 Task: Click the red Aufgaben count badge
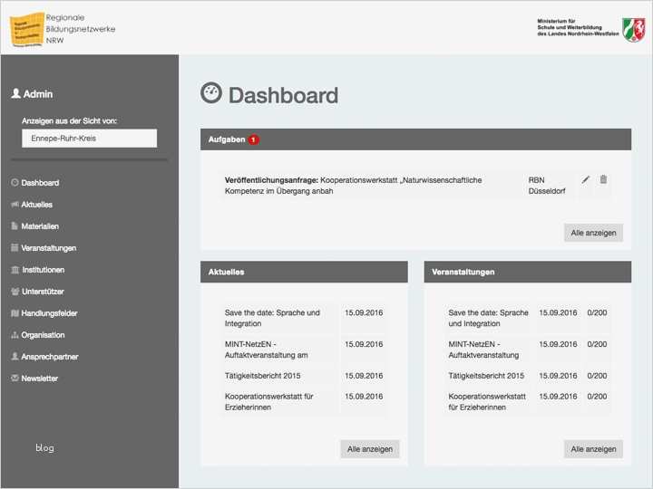click(x=253, y=139)
